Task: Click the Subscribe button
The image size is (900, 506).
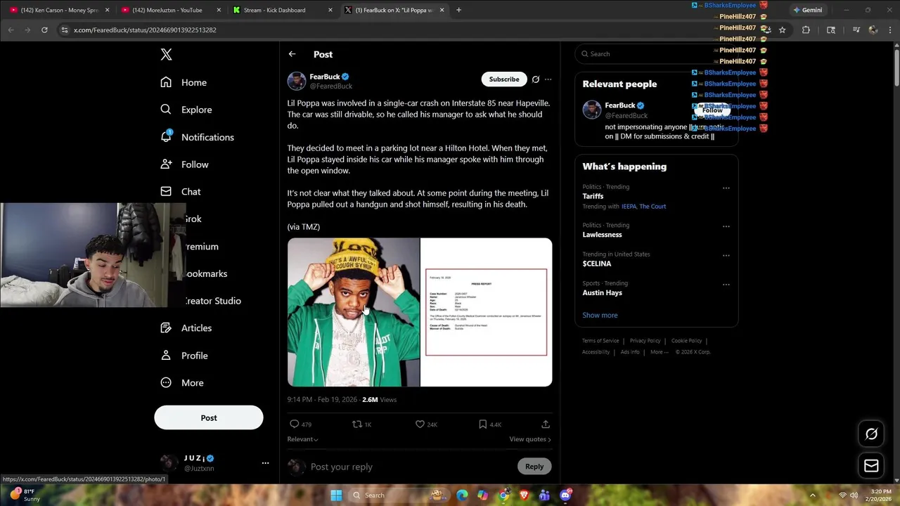Action: pyautogui.click(x=504, y=79)
